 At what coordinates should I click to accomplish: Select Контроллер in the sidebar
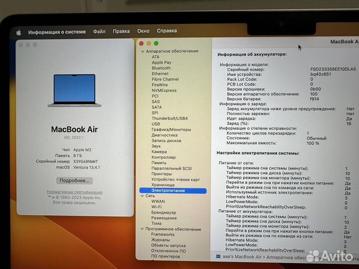tap(164, 157)
